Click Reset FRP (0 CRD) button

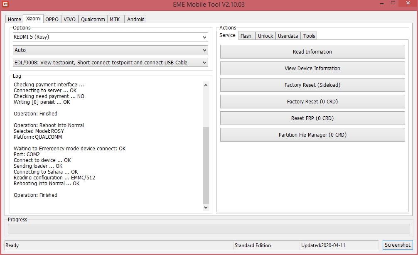[x=312, y=118]
